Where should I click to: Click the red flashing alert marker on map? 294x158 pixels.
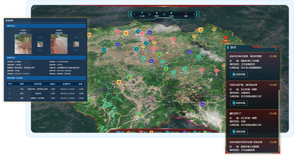[225, 38]
